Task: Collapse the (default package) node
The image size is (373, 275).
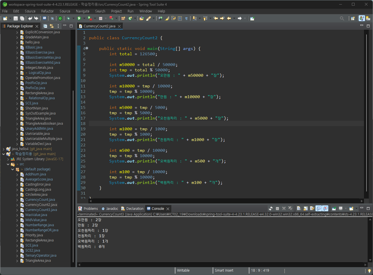Action: (13, 169)
